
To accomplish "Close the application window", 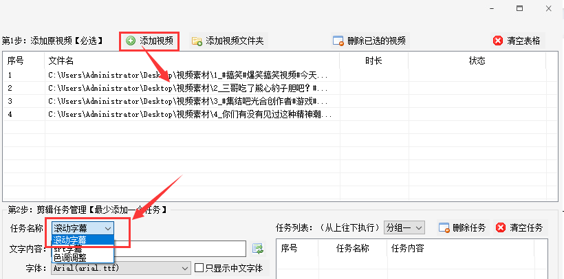I will pyautogui.click(x=549, y=9).
